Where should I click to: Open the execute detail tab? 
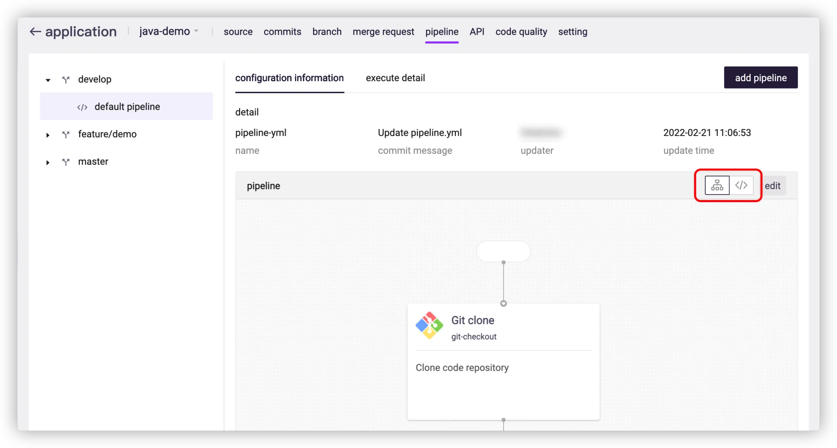pyautogui.click(x=395, y=78)
